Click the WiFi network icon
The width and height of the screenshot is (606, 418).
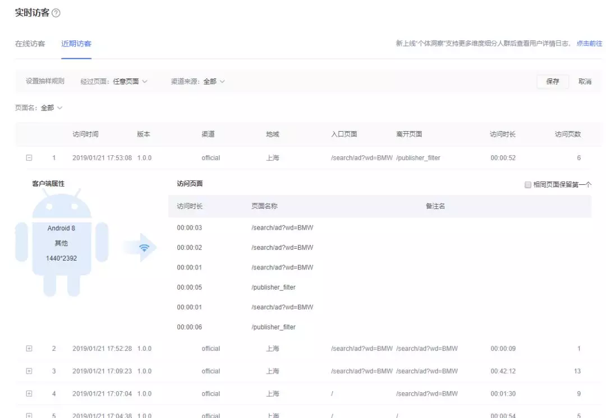144,248
